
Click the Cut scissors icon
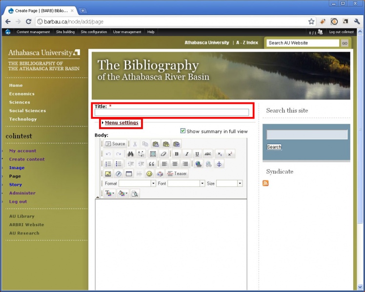point(135,144)
